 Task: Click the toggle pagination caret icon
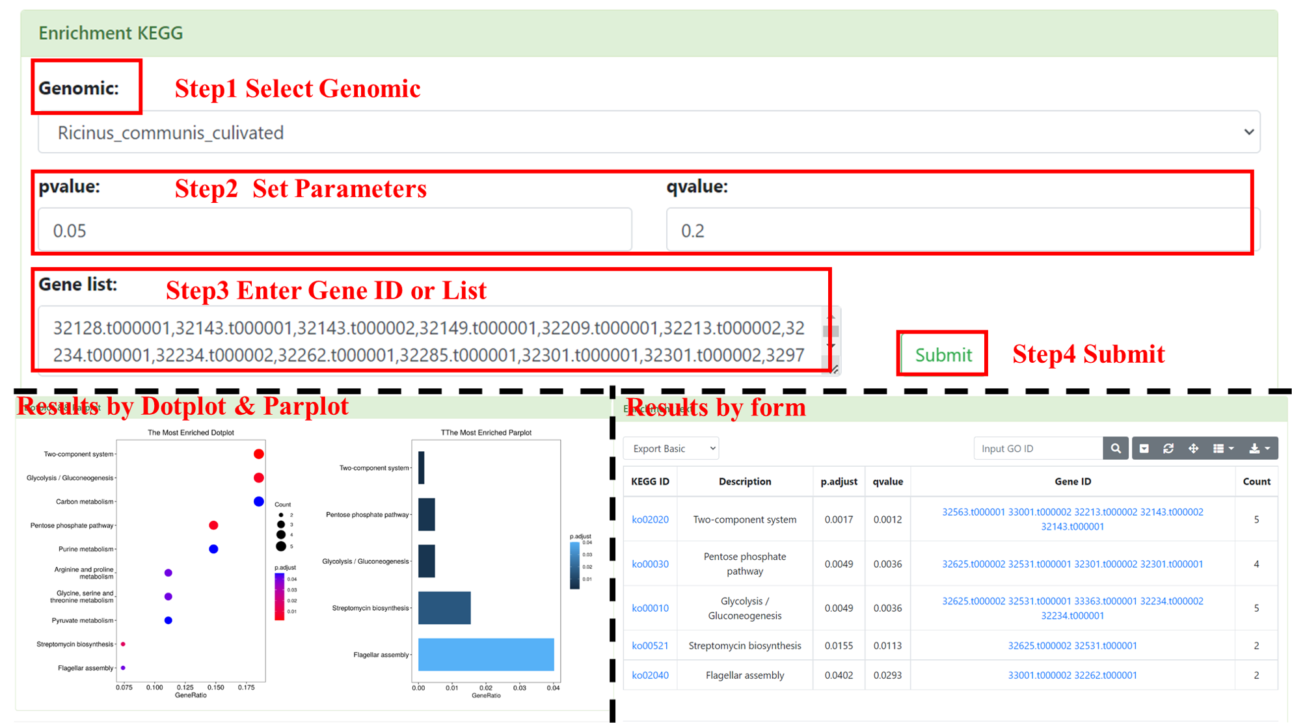point(1144,449)
